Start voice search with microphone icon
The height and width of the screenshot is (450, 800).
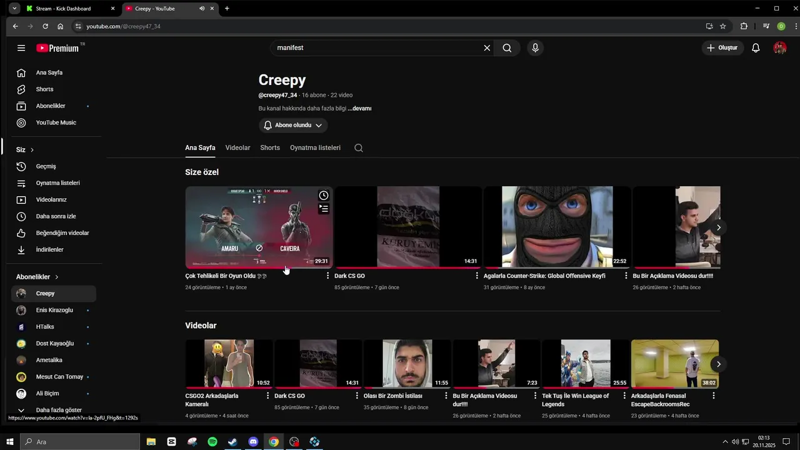tap(535, 48)
